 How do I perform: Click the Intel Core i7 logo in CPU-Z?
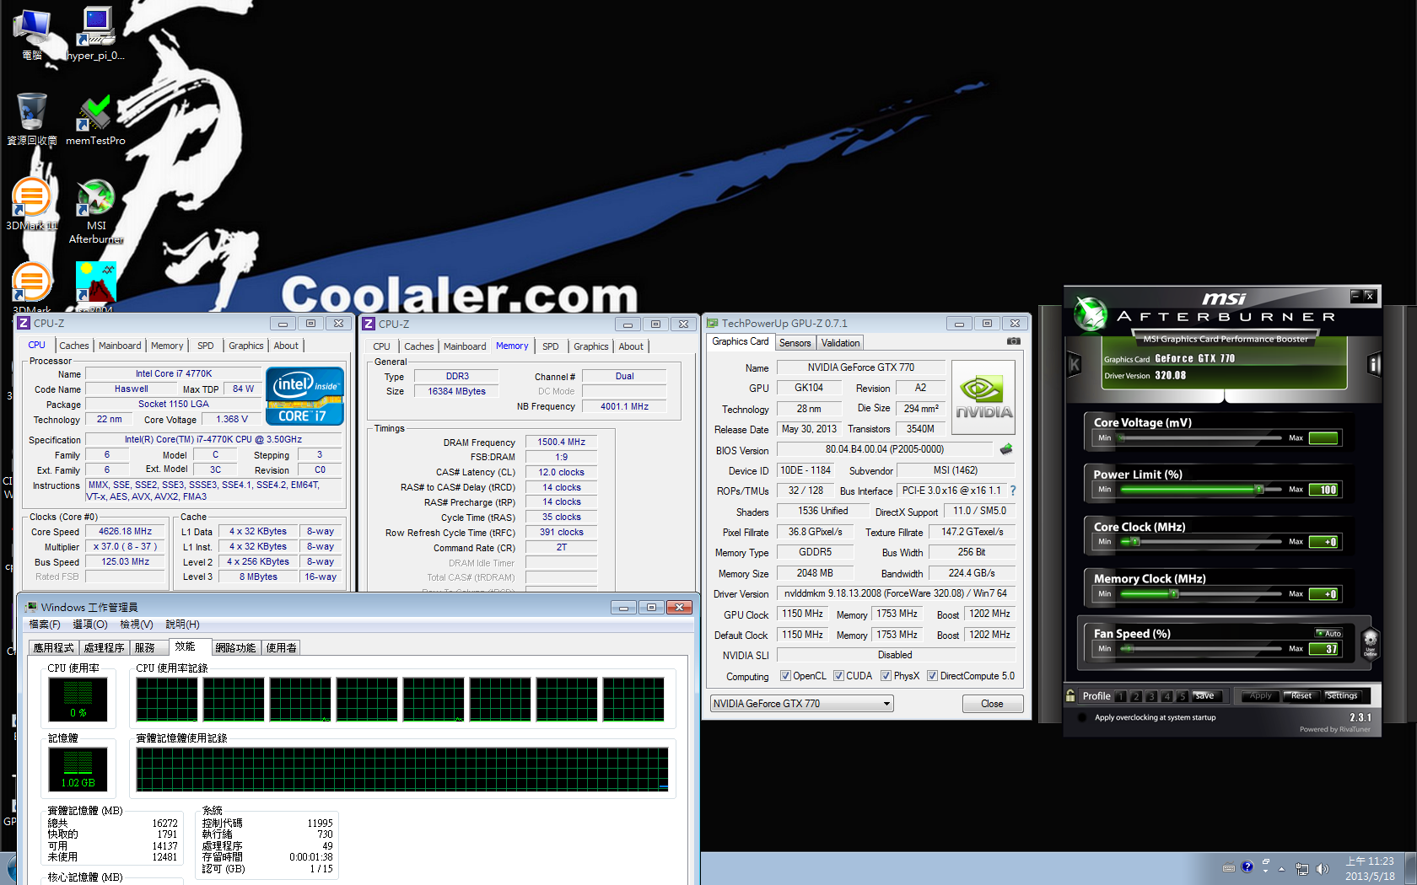coord(304,395)
